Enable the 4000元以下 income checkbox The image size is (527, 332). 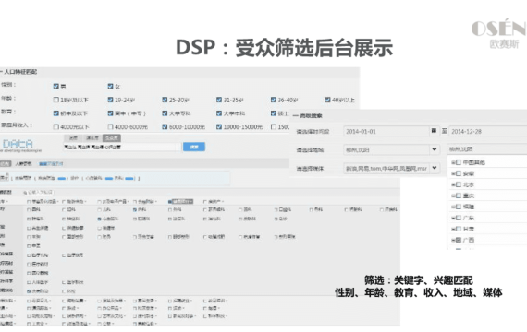[x=55, y=126]
